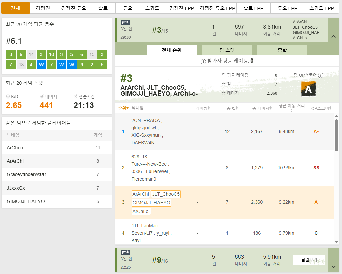This screenshot has height=274, width=342.
Task: Select the first blue W game tile
Action: 41,64
